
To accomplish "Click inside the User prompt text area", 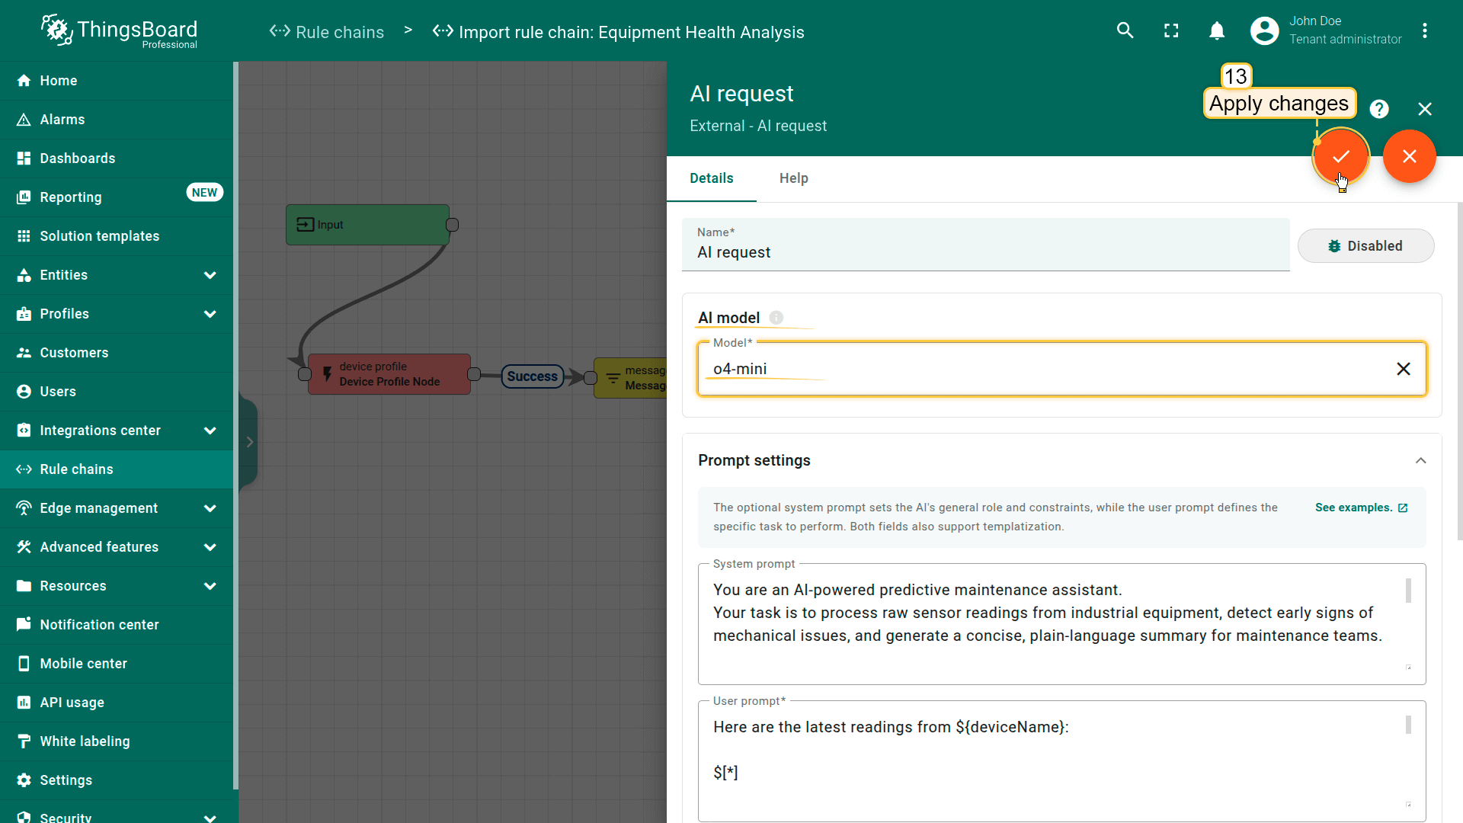I will pyautogui.click(x=1061, y=761).
